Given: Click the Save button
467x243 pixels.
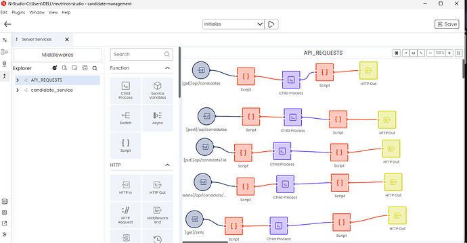Looking at the screenshot, I should tap(447, 24).
